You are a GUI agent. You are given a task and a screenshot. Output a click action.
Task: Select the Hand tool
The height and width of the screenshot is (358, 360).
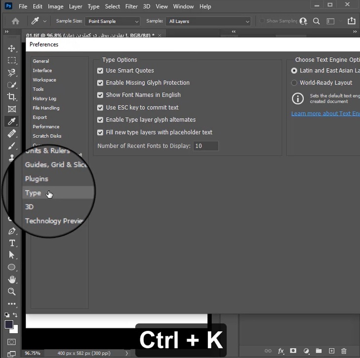tap(12, 279)
